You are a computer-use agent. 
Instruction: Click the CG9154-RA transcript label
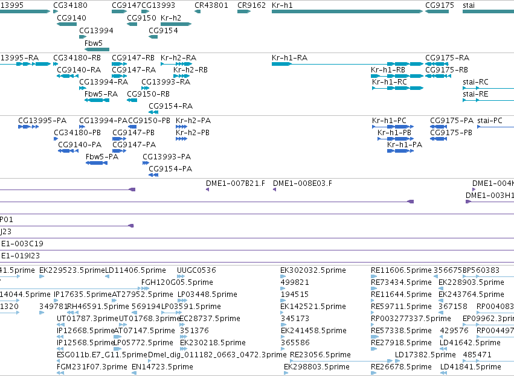(170, 106)
